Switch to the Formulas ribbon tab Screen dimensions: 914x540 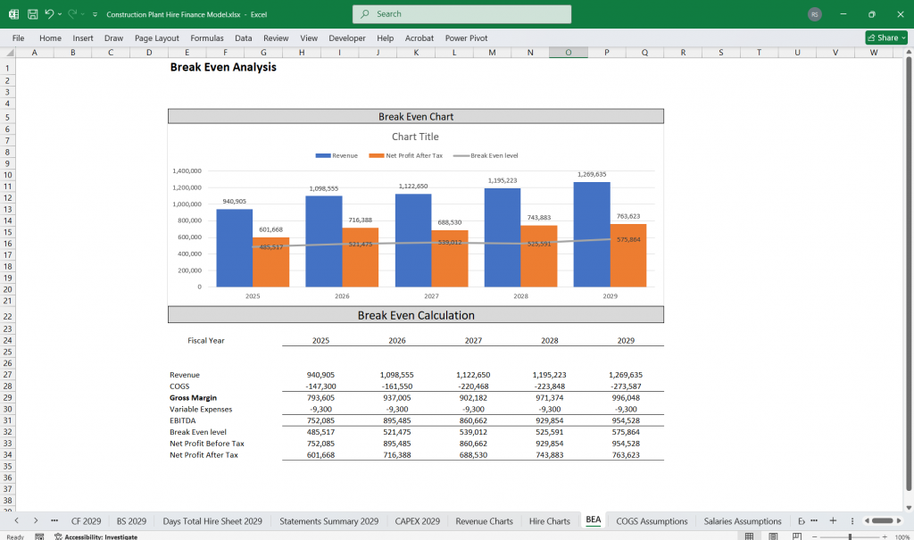[206, 37]
